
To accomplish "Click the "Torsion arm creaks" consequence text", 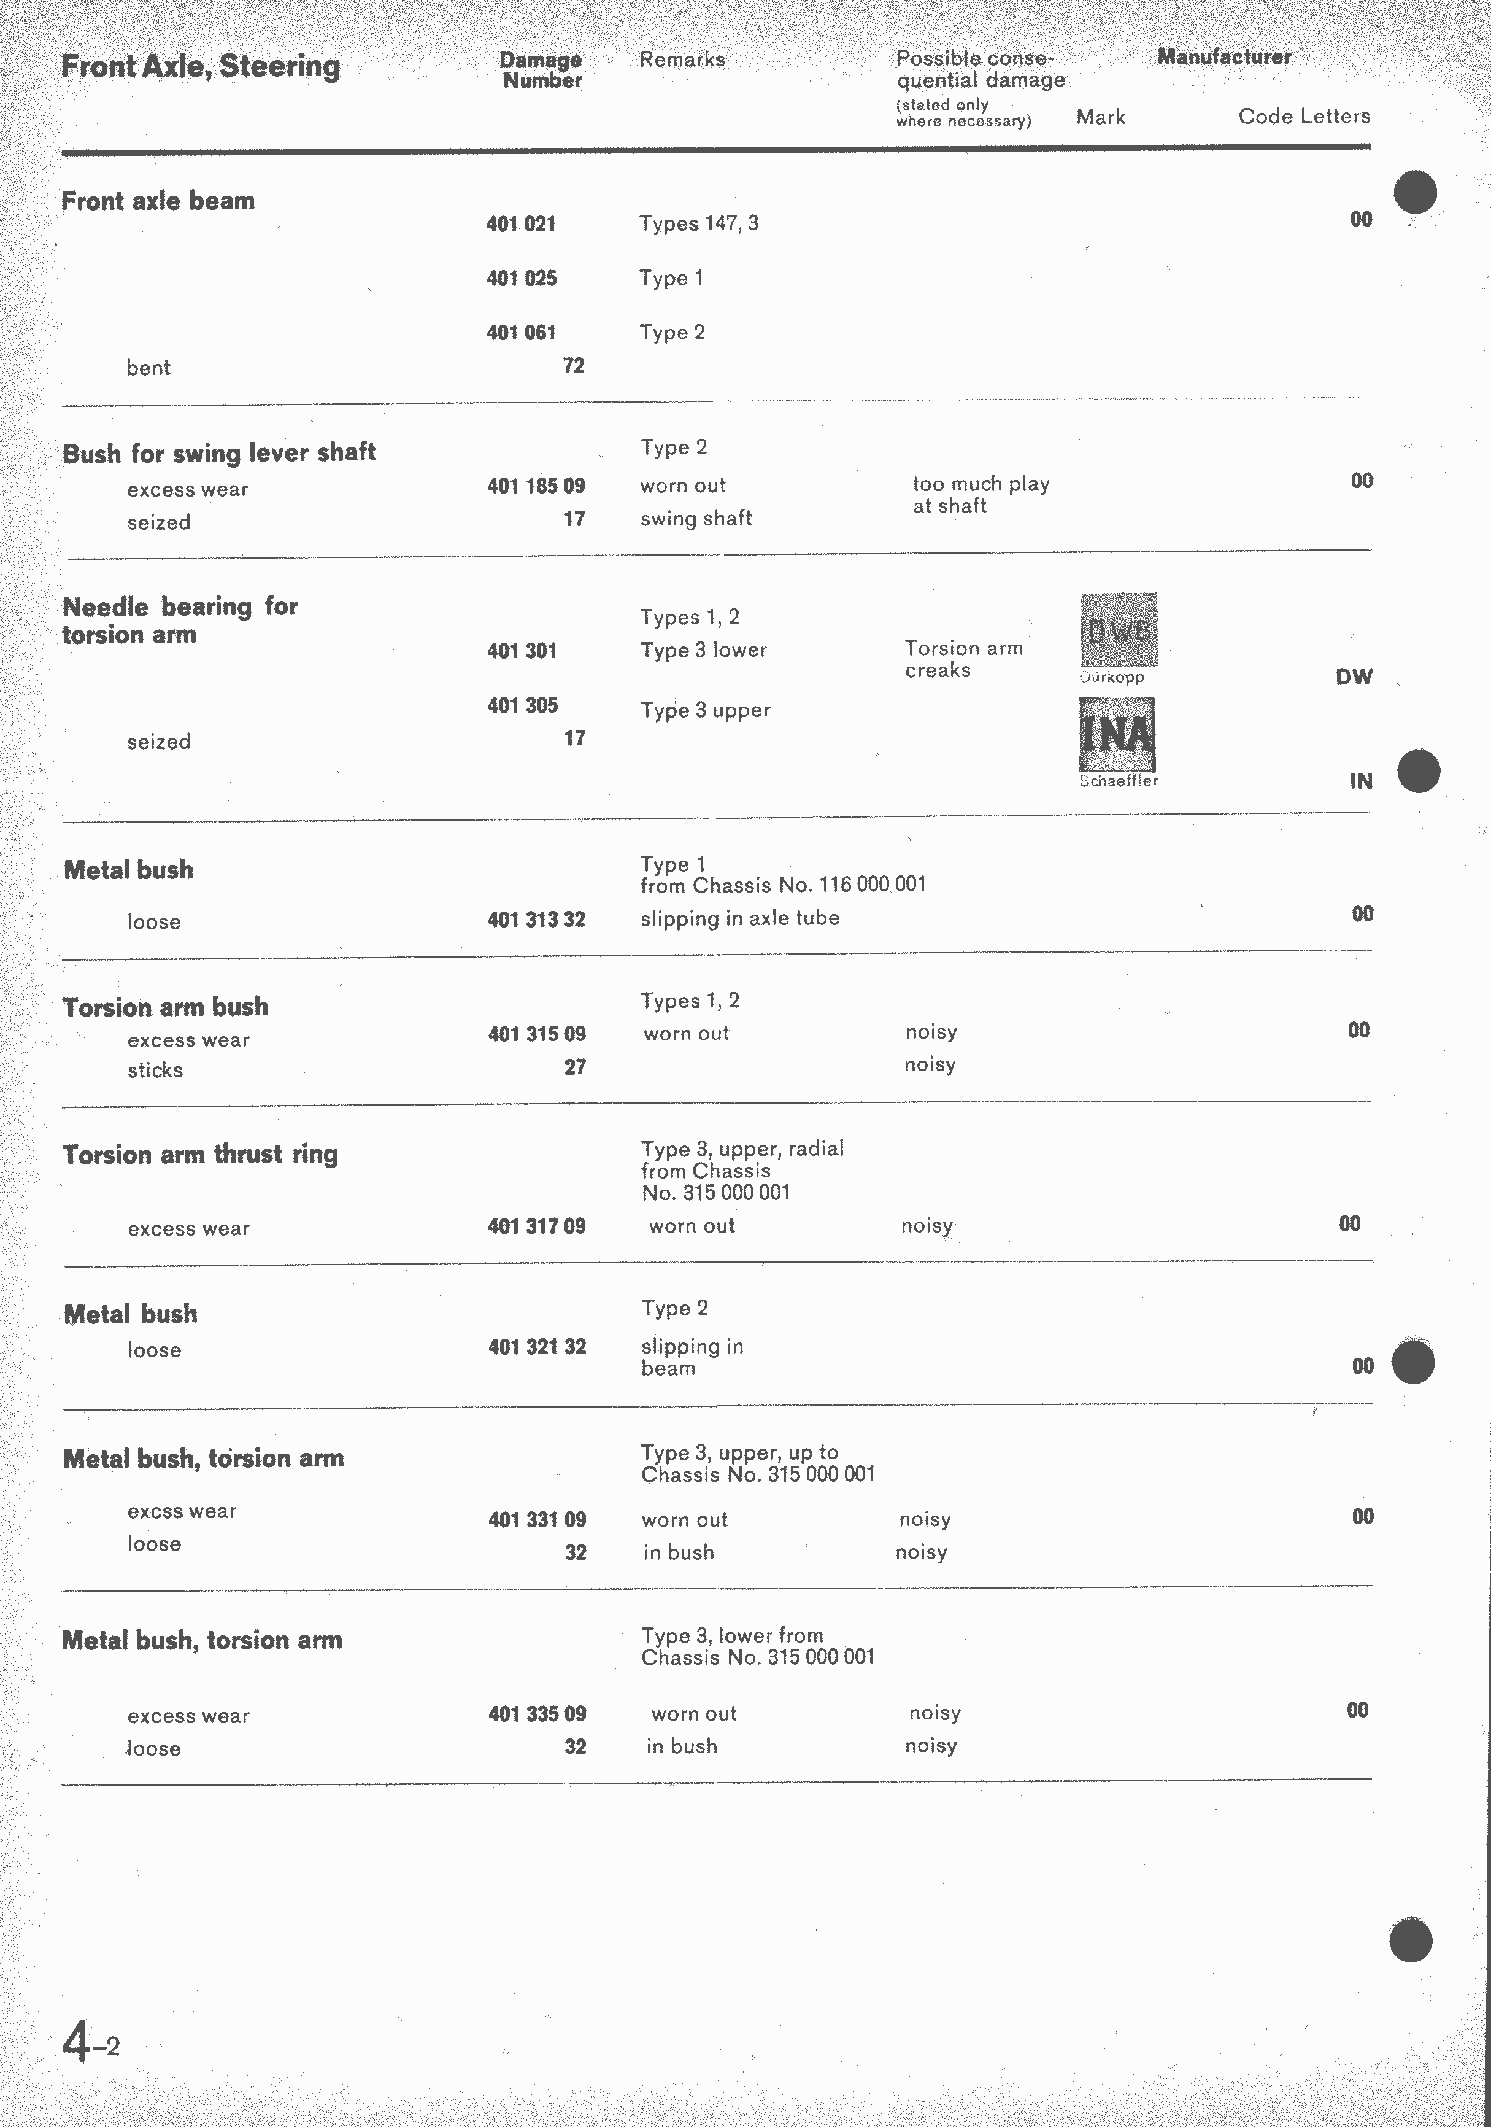I will coord(963,659).
